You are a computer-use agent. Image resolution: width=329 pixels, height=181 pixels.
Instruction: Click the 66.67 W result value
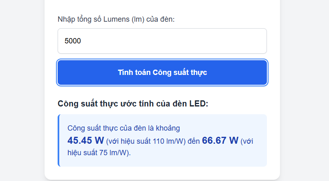pos(220,140)
